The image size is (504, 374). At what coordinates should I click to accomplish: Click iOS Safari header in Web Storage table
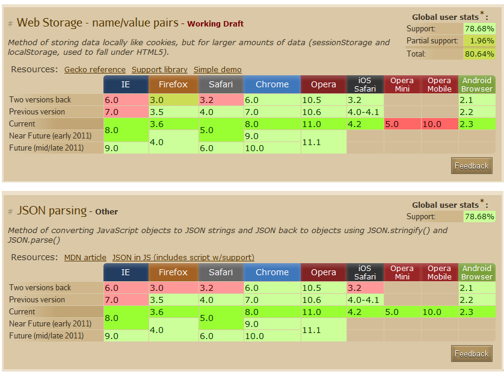[365, 84]
